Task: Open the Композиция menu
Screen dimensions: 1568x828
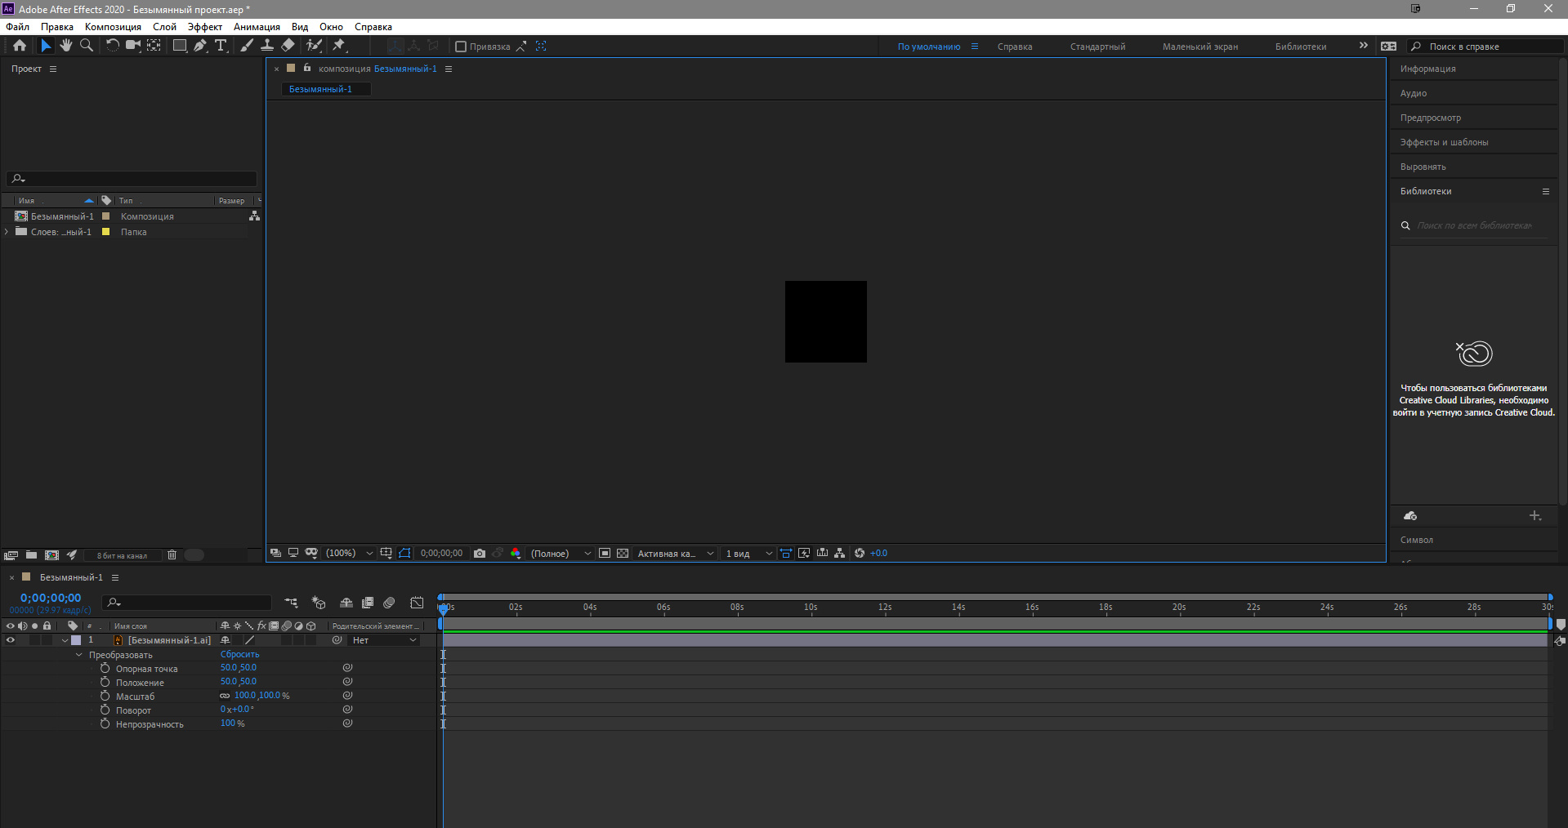Action: click(113, 27)
